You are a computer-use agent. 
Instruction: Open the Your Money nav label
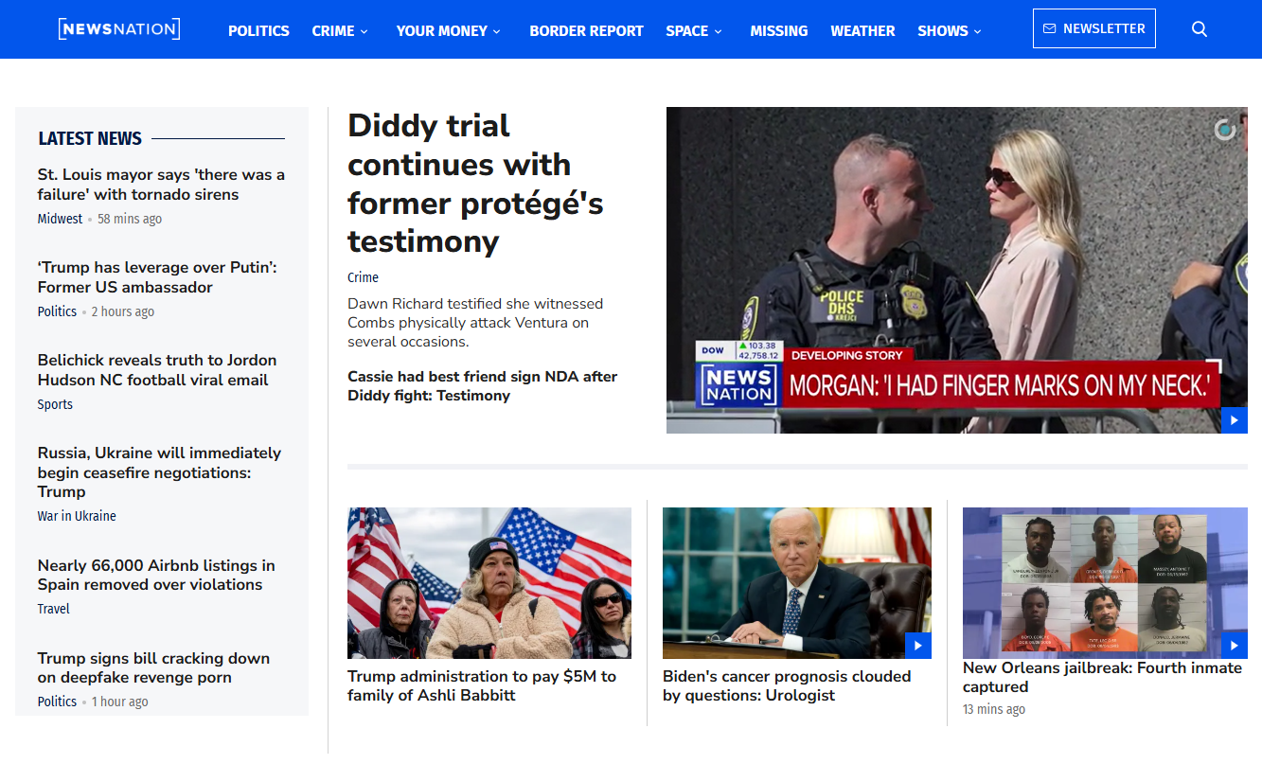click(x=441, y=31)
